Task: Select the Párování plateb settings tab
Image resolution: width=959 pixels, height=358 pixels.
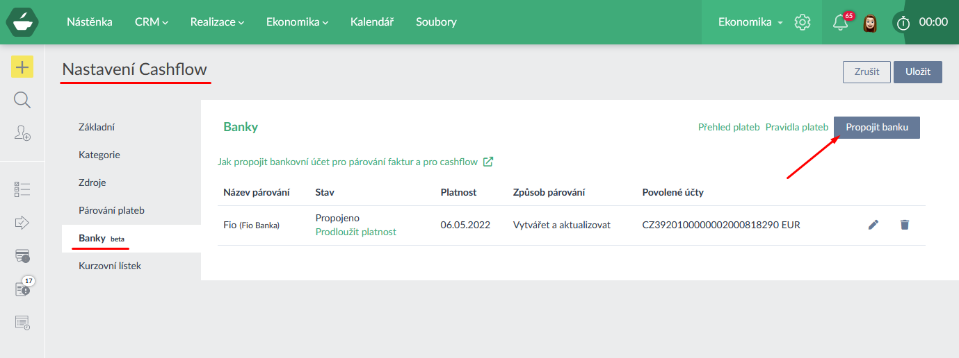Action: pos(111,210)
